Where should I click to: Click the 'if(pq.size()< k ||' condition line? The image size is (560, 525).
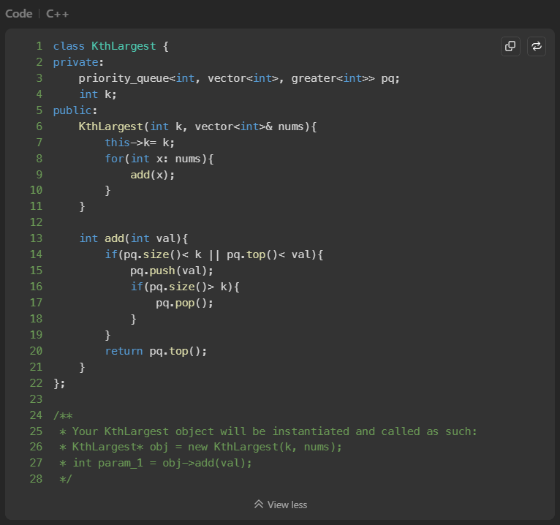point(214,254)
